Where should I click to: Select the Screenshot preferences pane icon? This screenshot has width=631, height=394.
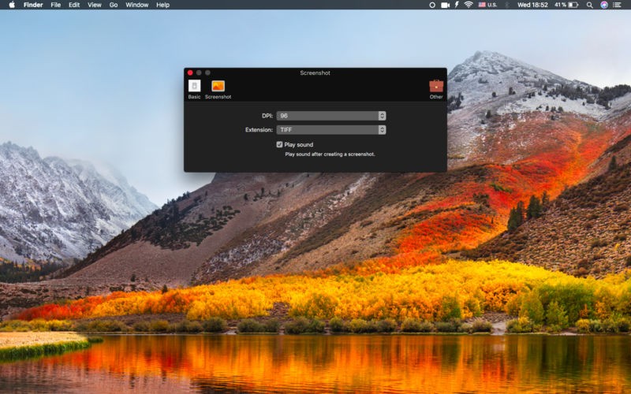pyautogui.click(x=218, y=89)
